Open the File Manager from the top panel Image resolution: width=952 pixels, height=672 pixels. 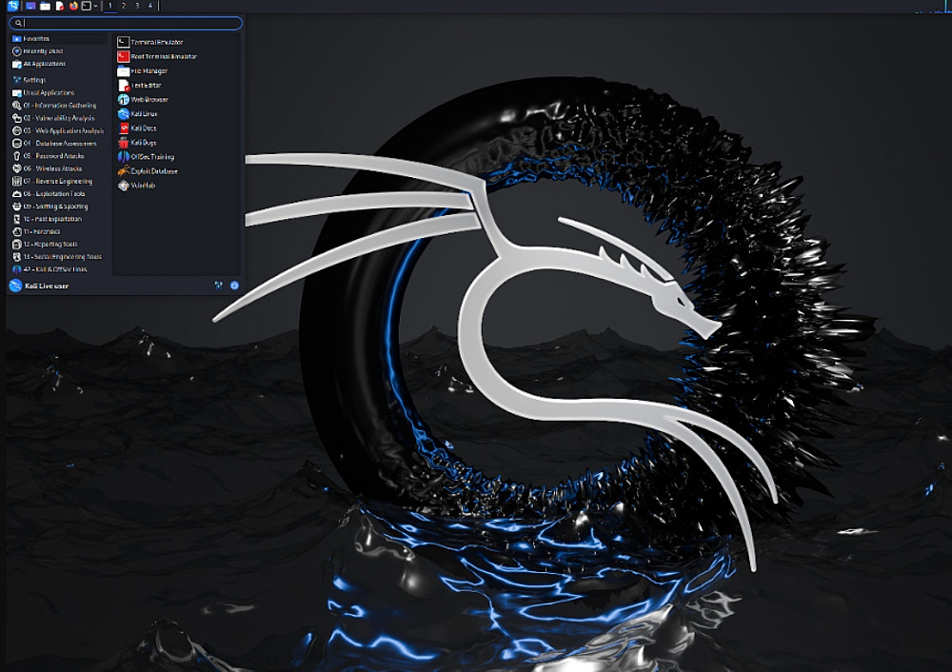pos(45,6)
